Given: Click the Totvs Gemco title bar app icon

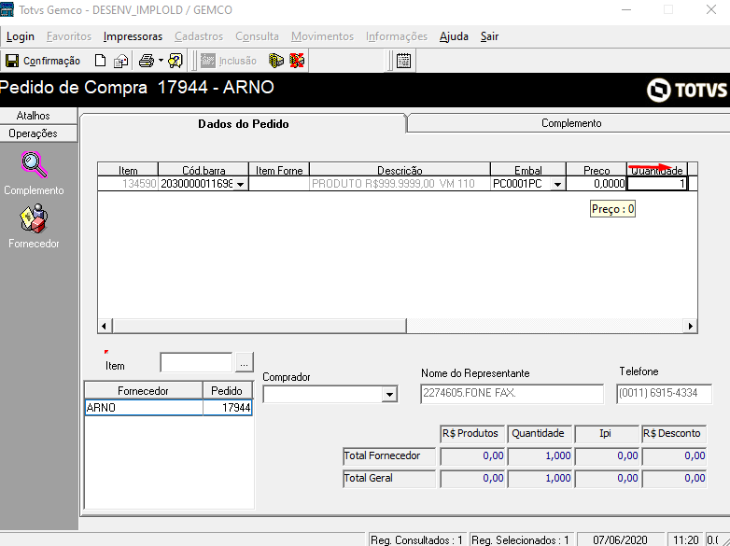Looking at the screenshot, I should 7,9.
